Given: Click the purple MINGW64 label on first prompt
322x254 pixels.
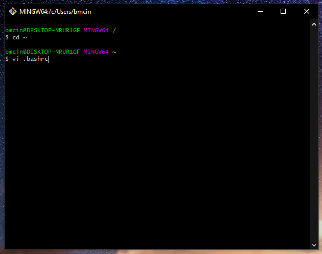Looking at the screenshot, I should (96, 30).
